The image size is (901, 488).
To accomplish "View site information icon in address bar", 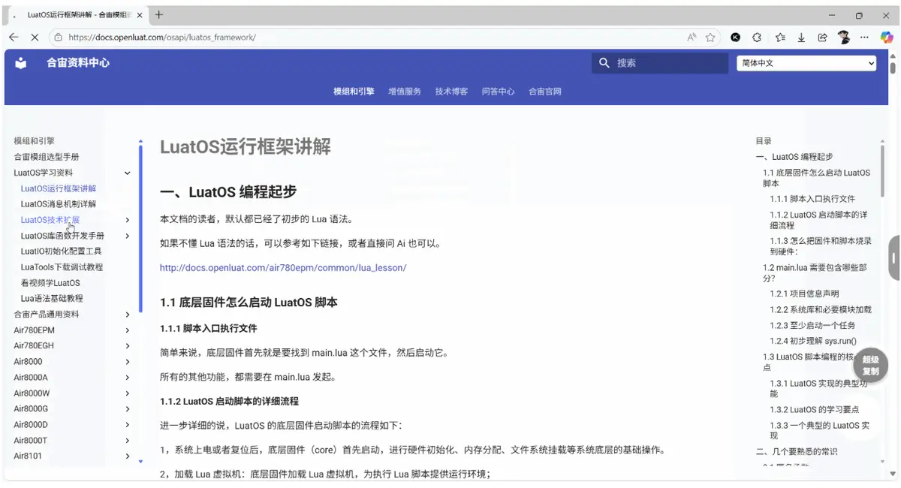I will 59,37.
